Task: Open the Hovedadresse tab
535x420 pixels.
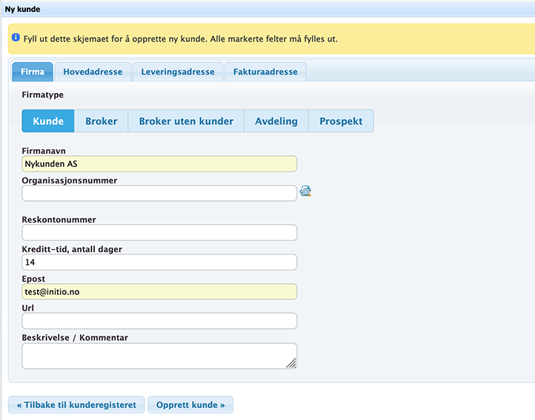Action: 93,72
